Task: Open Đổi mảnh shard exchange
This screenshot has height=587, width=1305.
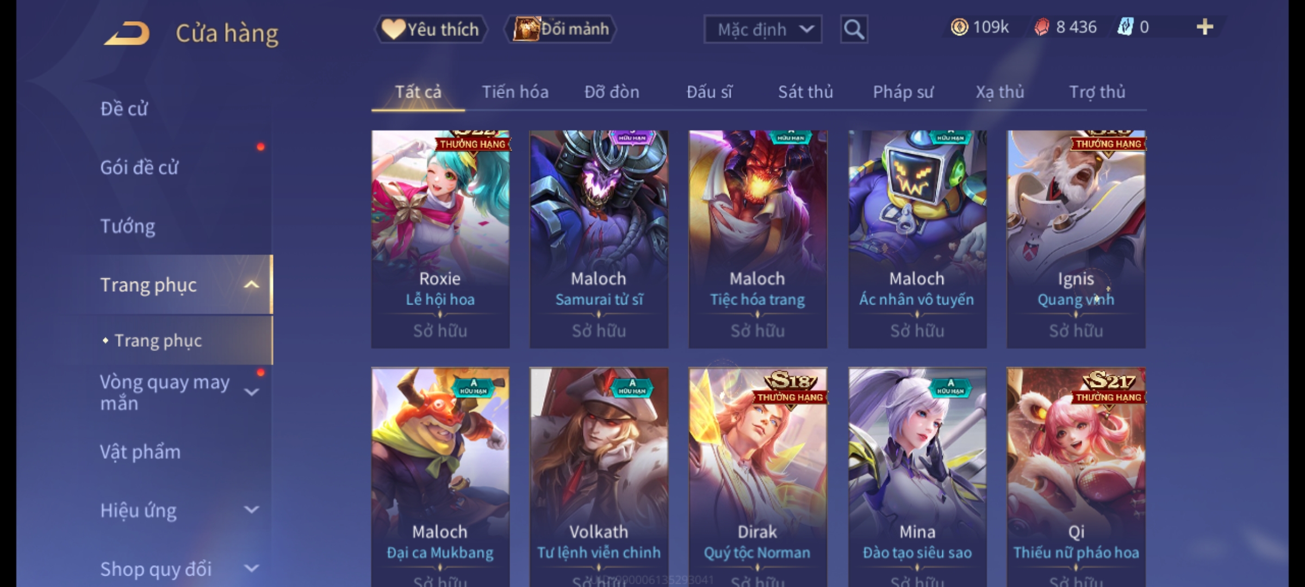Action: (x=560, y=29)
